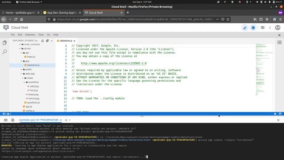Go to Firefox home page icon

(x=22, y=19)
